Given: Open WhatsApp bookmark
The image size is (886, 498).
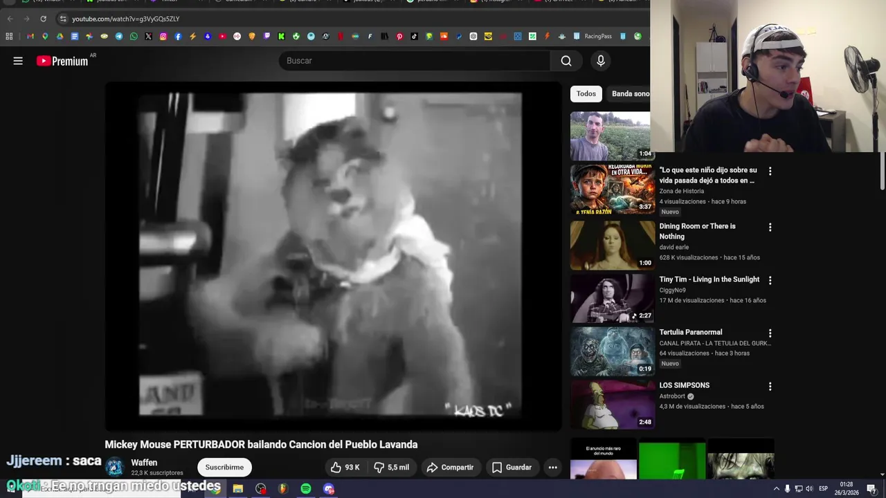Looking at the screenshot, I should point(134,36).
